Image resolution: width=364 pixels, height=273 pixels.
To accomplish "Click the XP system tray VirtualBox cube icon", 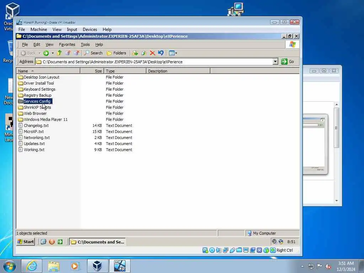I will click(x=281, y=242).
